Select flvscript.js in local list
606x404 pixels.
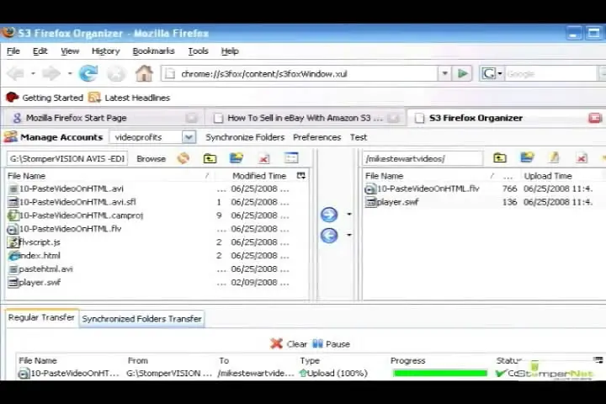coord(157,242)
